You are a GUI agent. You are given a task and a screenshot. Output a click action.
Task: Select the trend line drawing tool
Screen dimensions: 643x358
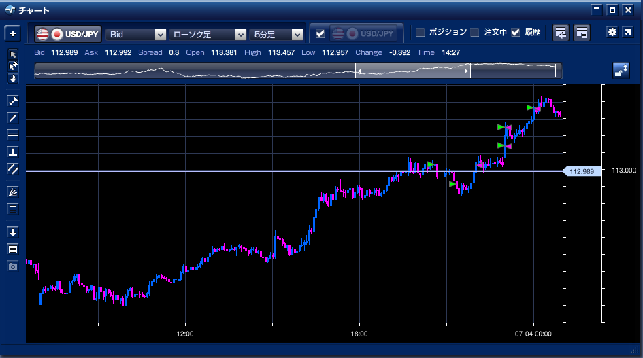pos(13,118)
